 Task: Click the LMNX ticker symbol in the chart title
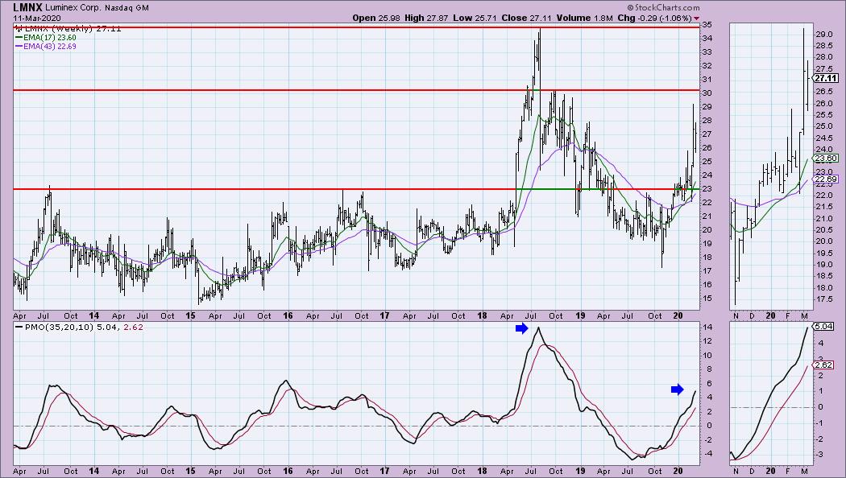pos(27,7)
